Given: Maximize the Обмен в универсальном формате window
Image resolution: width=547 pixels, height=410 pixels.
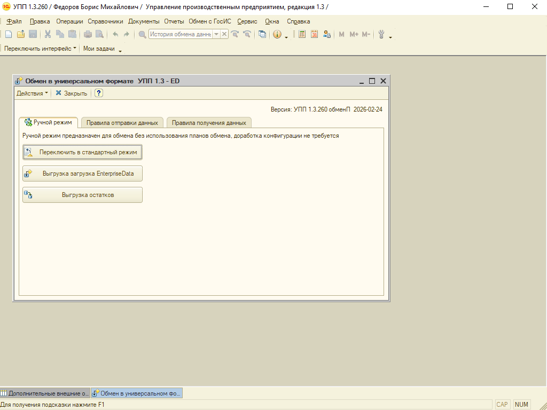Looking at the screenshot, I should point(372,81).
